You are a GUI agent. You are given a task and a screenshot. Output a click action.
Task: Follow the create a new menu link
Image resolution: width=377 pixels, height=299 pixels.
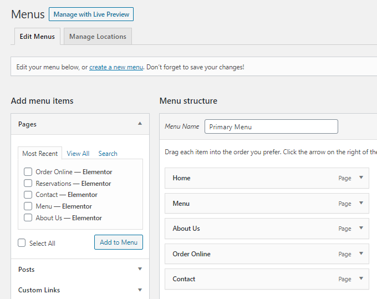click(x=116, y=67)
